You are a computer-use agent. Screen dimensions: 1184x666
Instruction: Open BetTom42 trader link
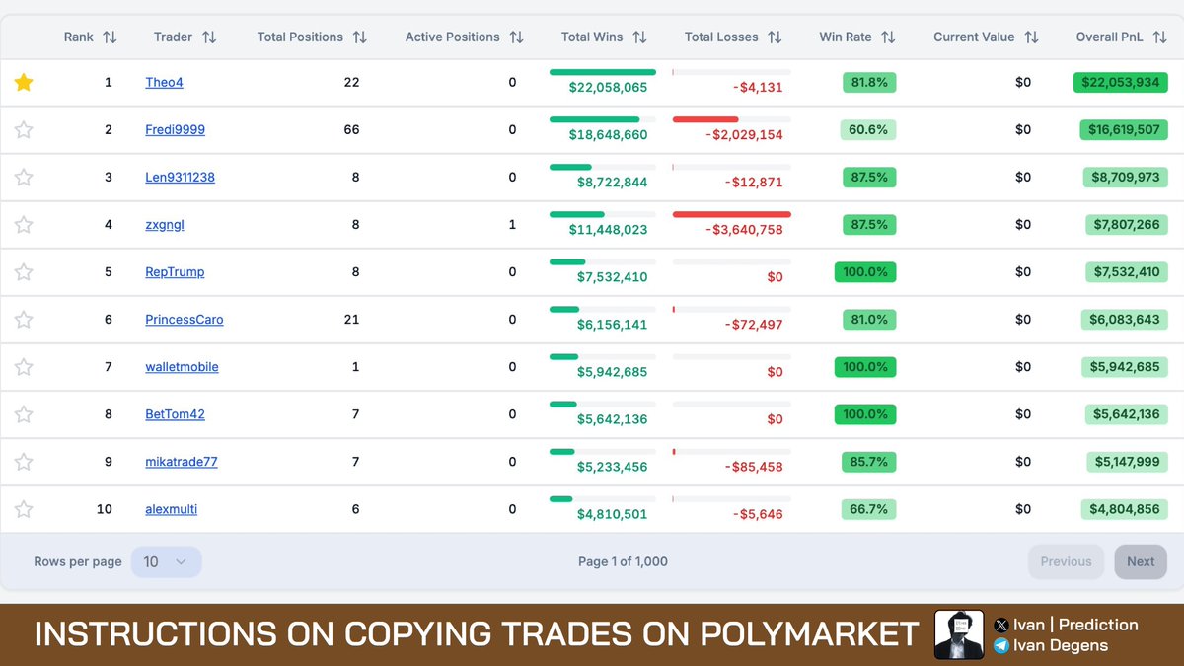point(175,414)
